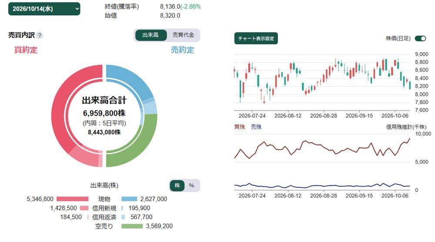
Task: Select the 出来高 tab
Action: point(151,35)
